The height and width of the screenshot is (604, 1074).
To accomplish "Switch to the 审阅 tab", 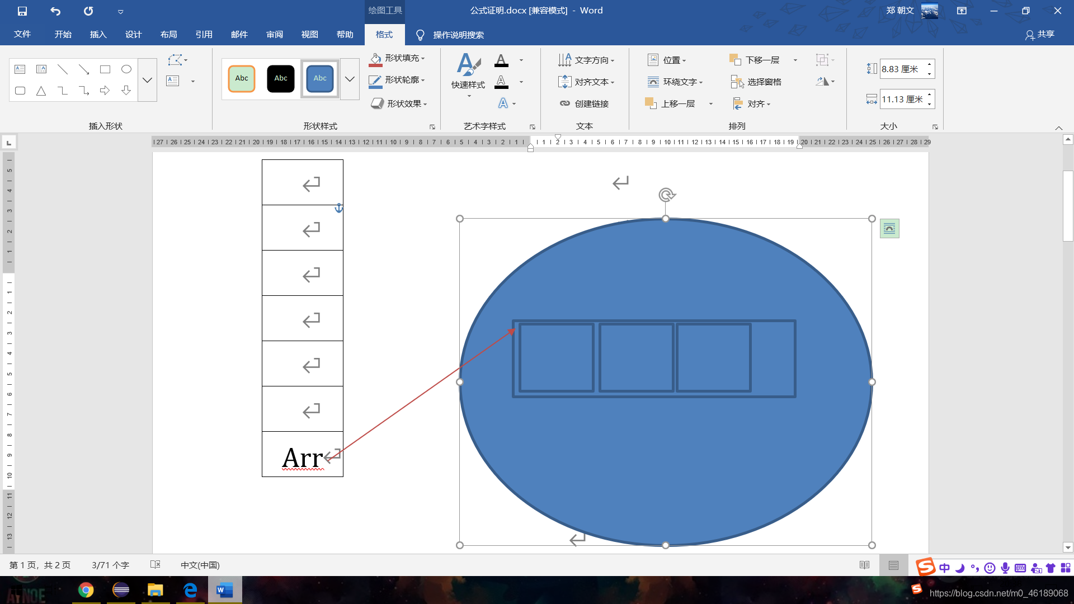I will (274, 34).
